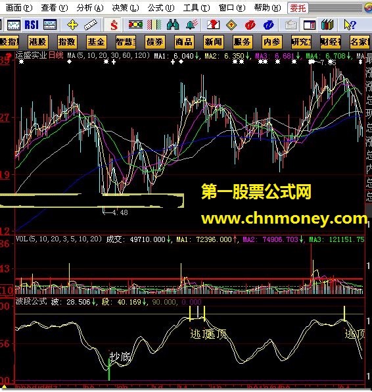Select the yellow four-way move arrows tool
The width and height of the screenshot is (372, 392).
click(72, 25)
